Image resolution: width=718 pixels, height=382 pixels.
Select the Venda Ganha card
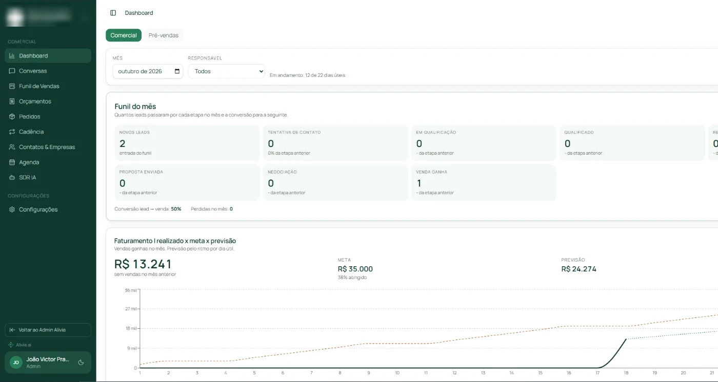[484, 182]
